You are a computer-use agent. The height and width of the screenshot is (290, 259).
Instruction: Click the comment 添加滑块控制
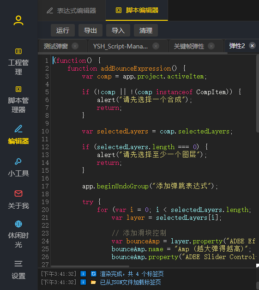pyautogui.click(x=139, y=233)
